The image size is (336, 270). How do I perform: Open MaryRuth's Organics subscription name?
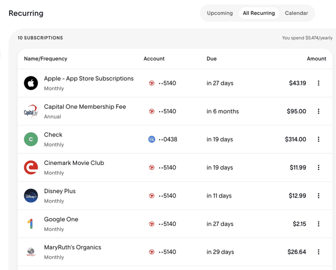tap(72, 247)
